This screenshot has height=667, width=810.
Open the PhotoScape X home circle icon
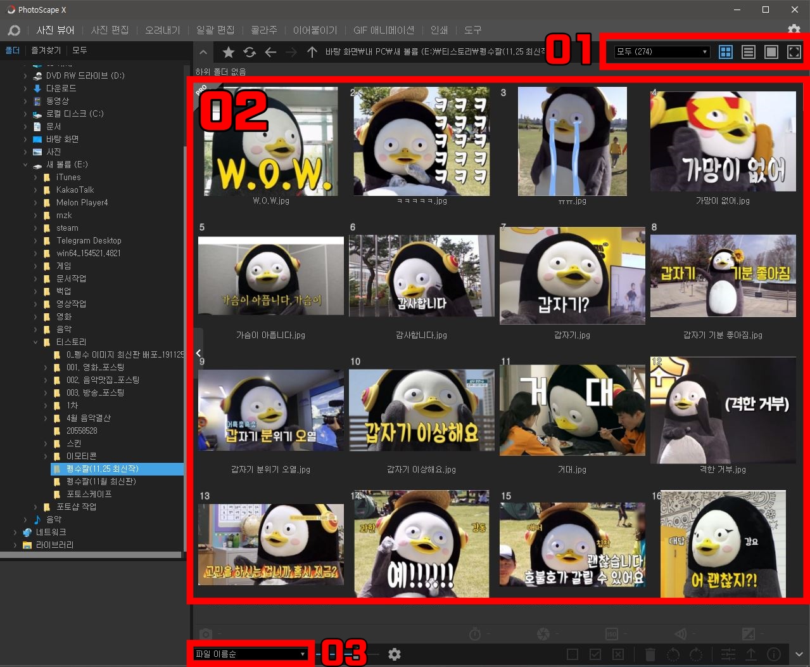click(14, 30)
